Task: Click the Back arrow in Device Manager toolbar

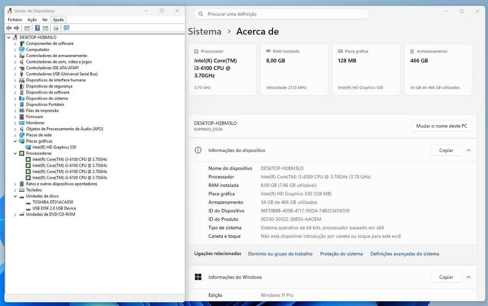Action: click(9, 28)
